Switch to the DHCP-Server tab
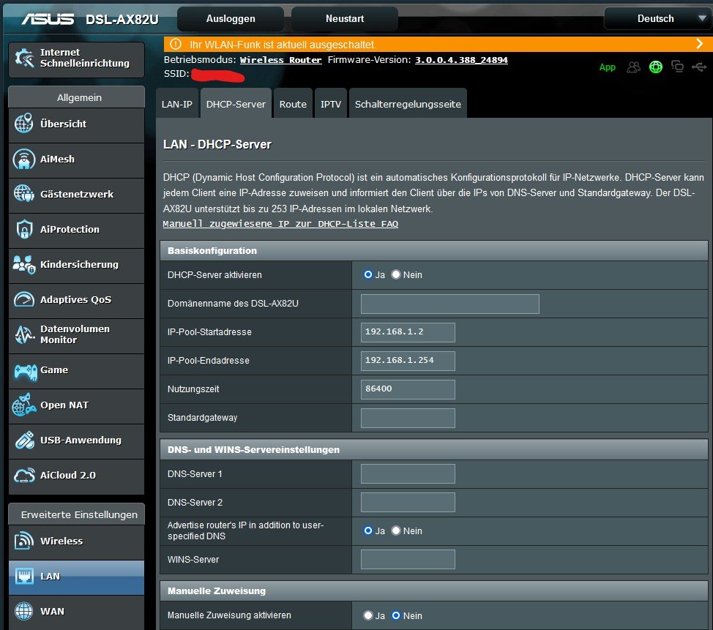 [236, 104]
